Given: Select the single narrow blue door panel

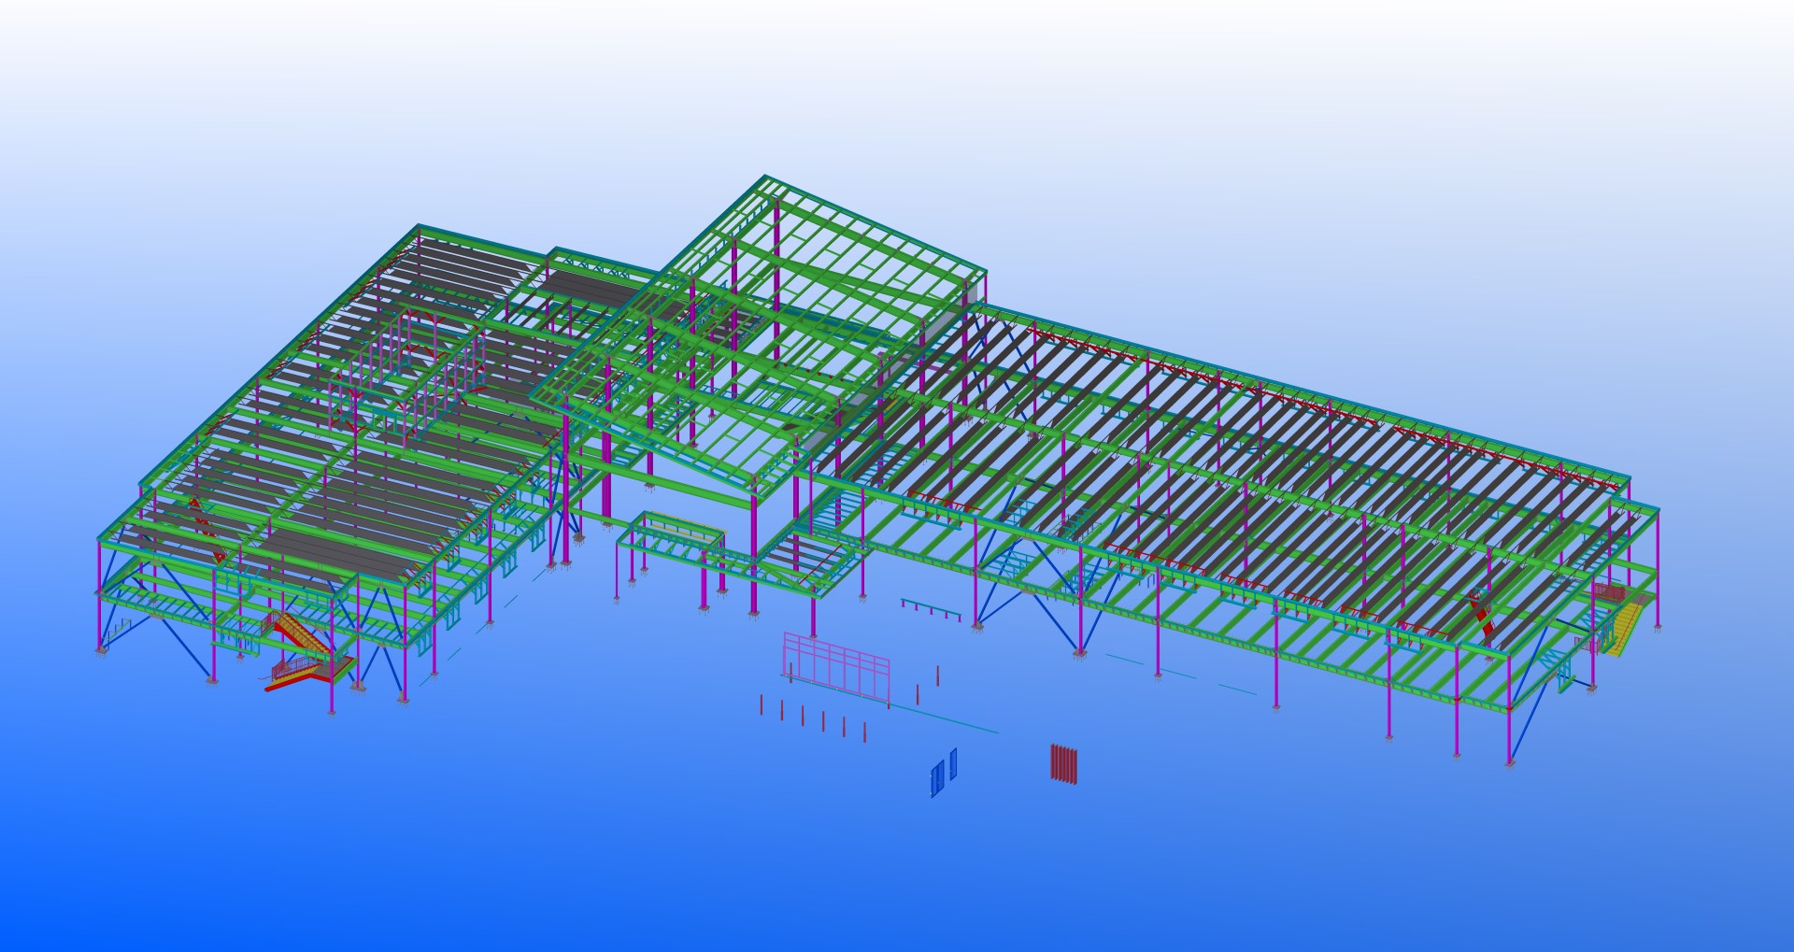Looking at the screenshot, I should point(953,763).
